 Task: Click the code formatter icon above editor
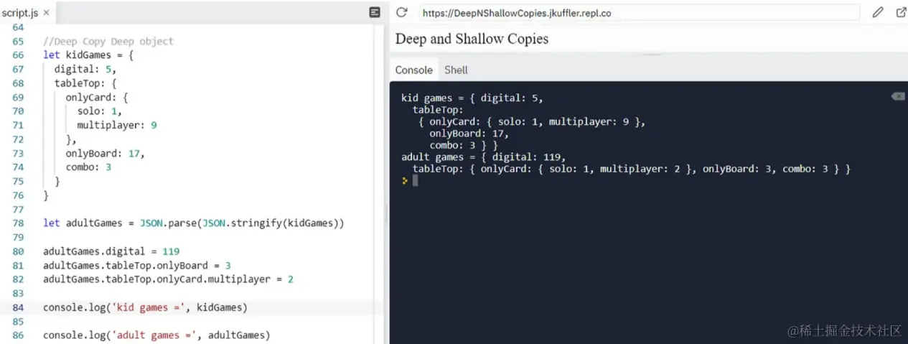[x=375, y=12]
